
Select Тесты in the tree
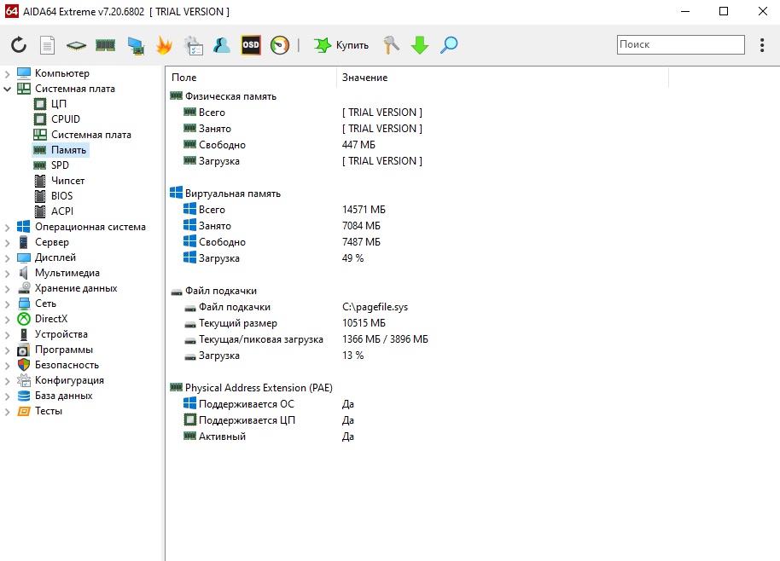coord(49,412)
